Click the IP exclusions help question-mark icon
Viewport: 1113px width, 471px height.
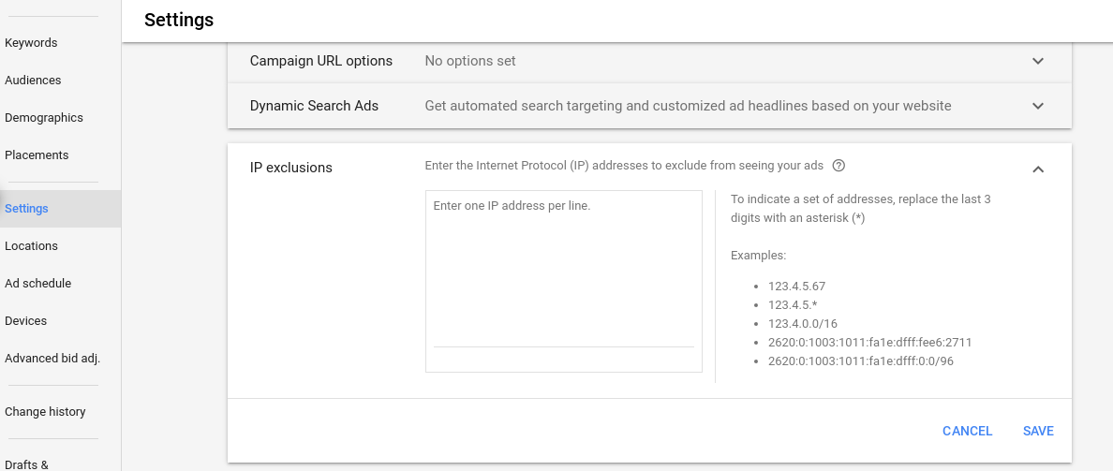tap(839, 166)
